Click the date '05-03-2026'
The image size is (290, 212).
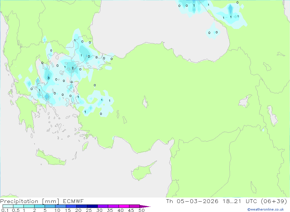(x=197, y=201)
